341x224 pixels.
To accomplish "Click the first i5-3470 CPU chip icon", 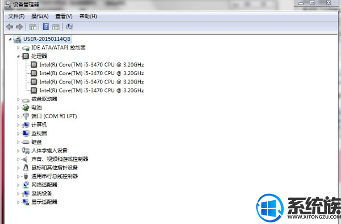I will tap(34, 65).
